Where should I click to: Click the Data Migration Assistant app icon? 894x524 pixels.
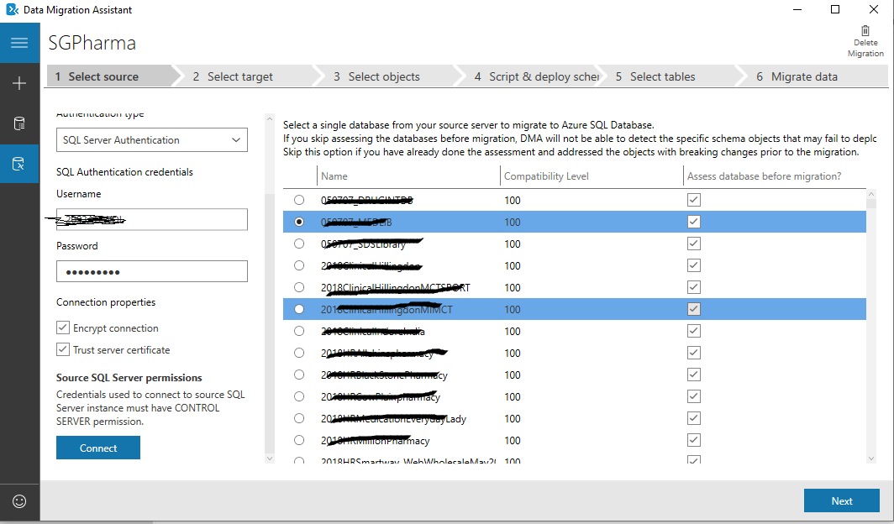pyautogui.click(x=12, y=10)
